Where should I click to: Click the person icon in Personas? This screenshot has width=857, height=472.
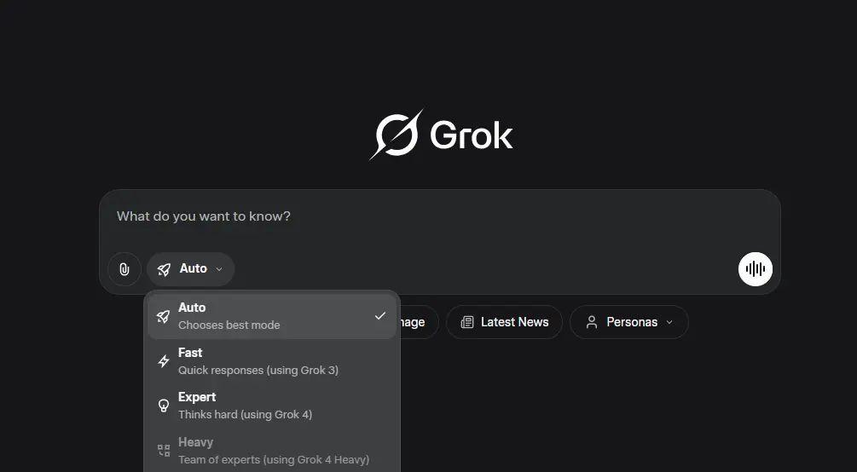tap(592, 322)
